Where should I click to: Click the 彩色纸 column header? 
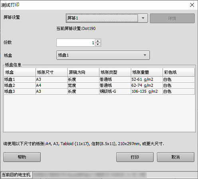[x=179, y=72]
